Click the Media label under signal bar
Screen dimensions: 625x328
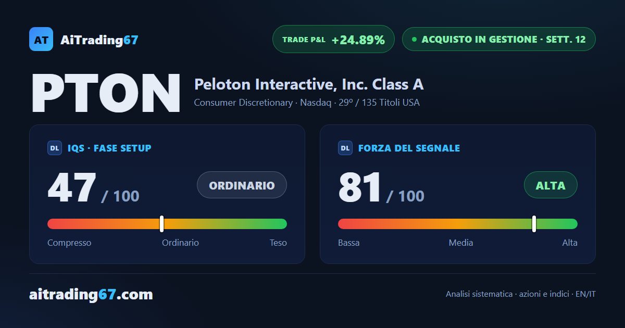click(x=461, y=243)
